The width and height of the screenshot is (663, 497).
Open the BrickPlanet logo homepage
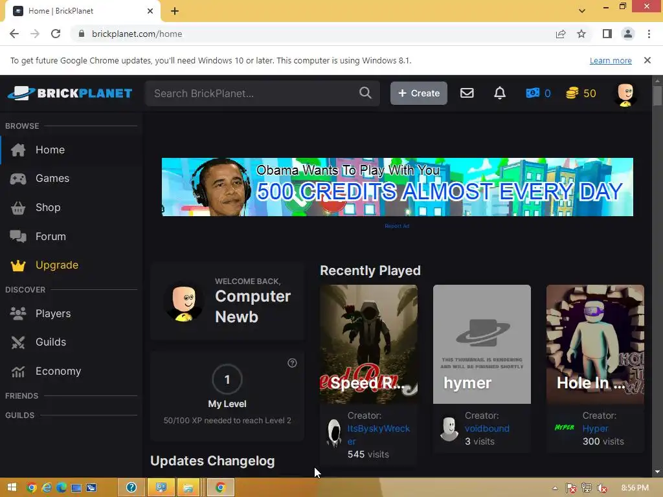coord(70,93)
